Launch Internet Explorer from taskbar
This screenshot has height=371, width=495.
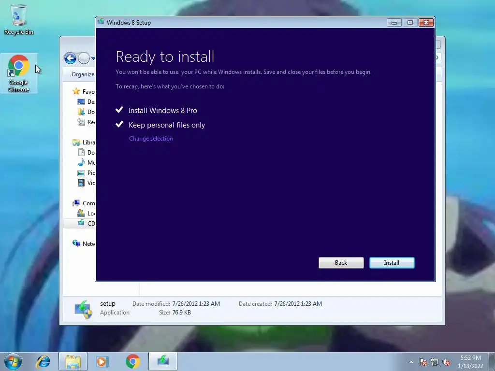43,361
